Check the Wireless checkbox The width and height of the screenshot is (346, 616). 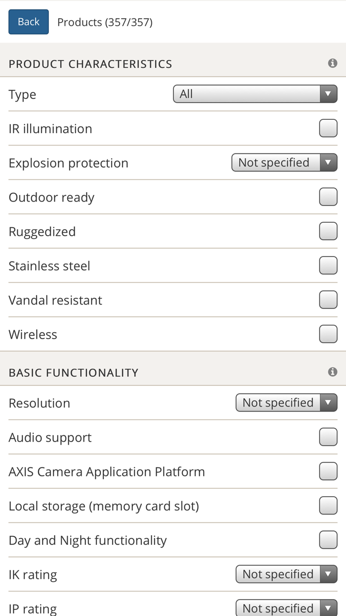(329, 333)
